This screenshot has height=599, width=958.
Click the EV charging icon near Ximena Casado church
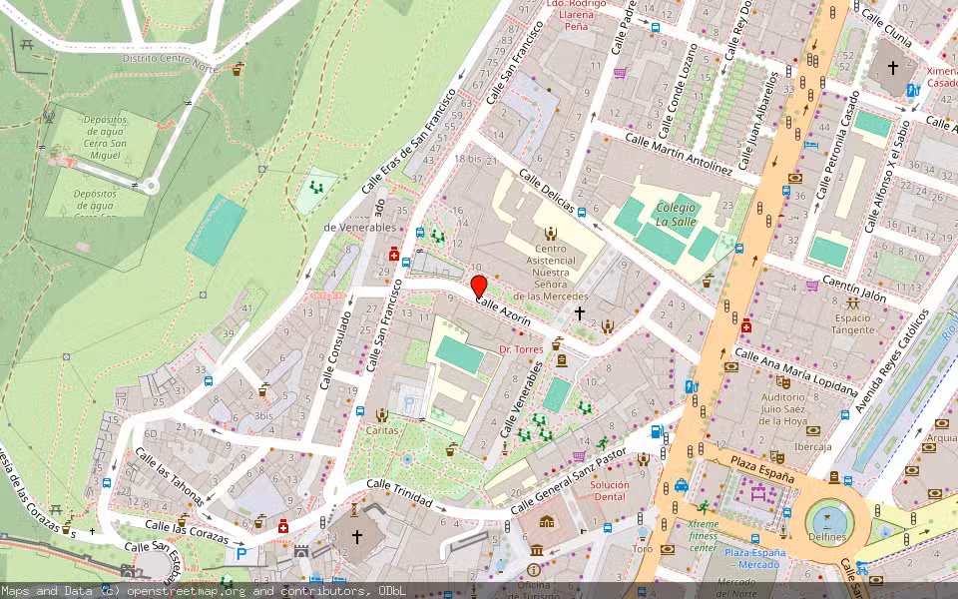[913, 91]
